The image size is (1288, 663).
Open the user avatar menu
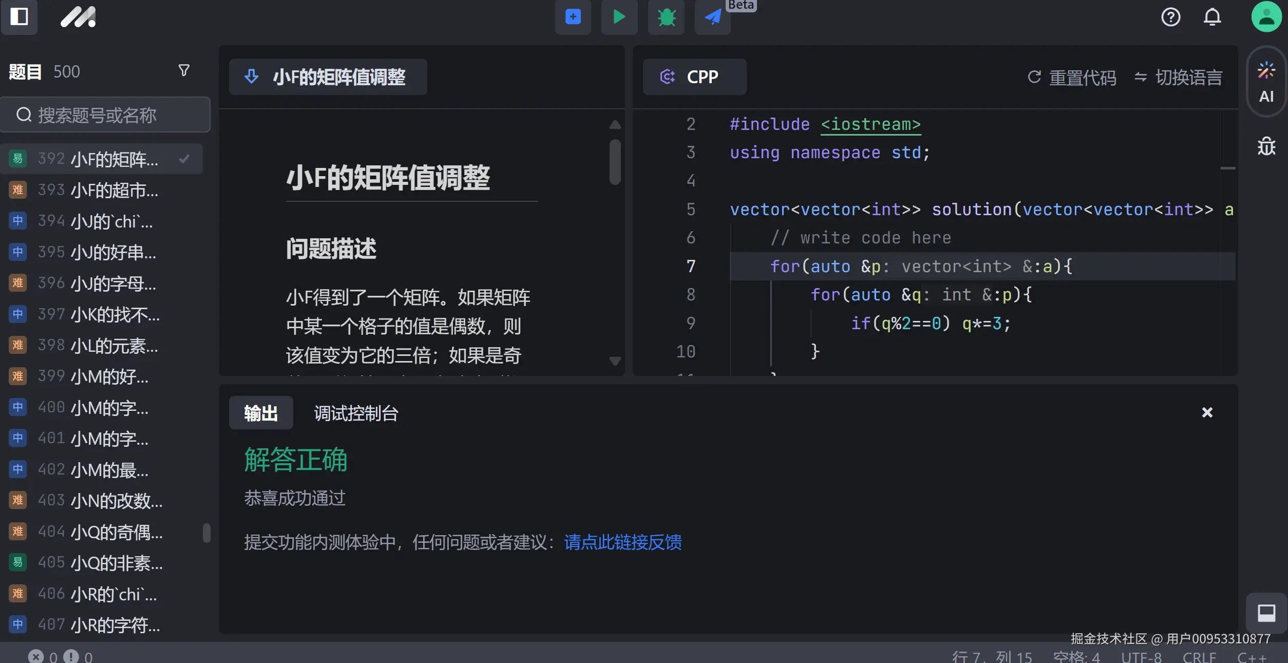pos(1266,17)
